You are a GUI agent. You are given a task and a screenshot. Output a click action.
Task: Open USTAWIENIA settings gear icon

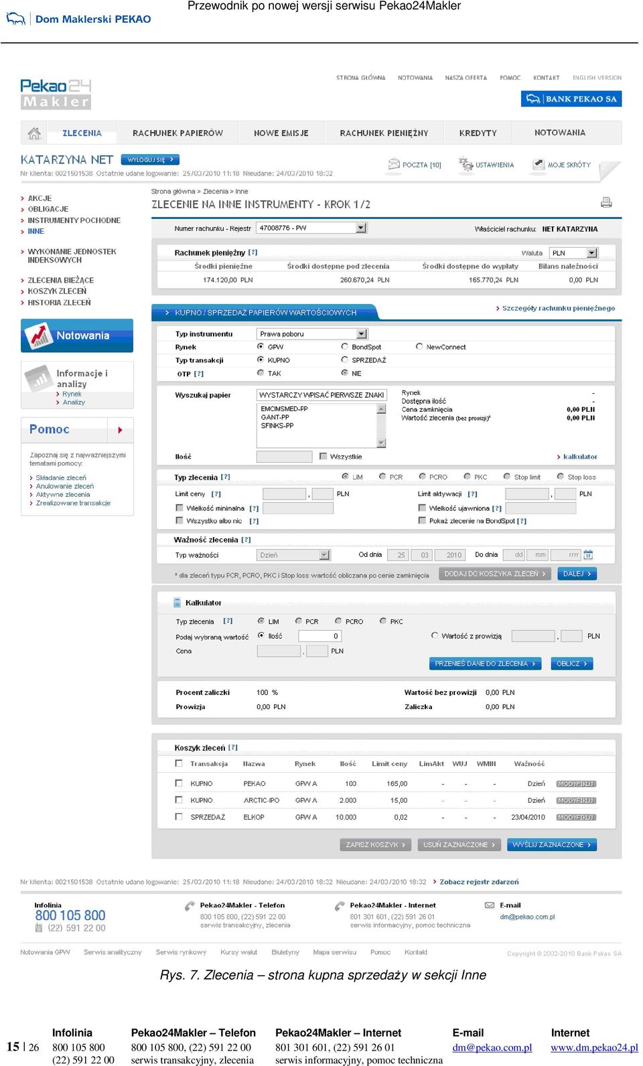pyautogui.click(x=466, y=164)
